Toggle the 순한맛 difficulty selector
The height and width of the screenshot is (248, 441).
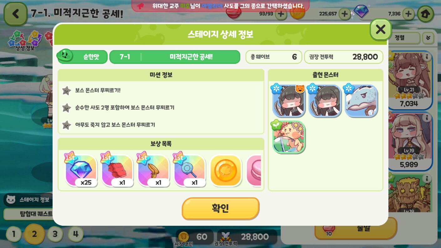point(82,57)
